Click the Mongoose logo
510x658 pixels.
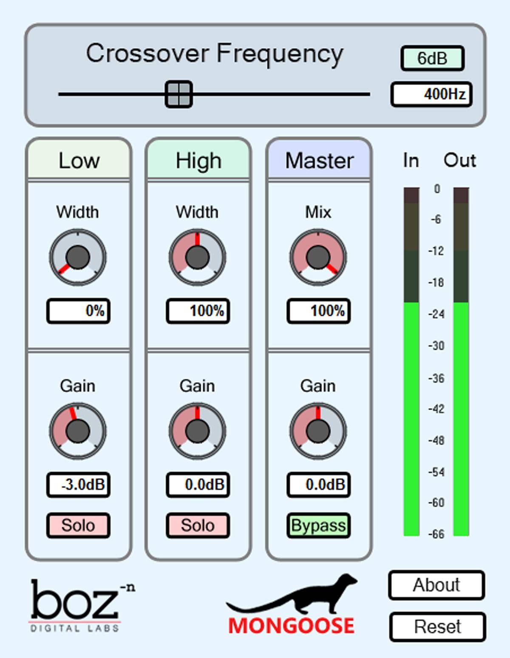pyautogui.click(x=292, y=604)
